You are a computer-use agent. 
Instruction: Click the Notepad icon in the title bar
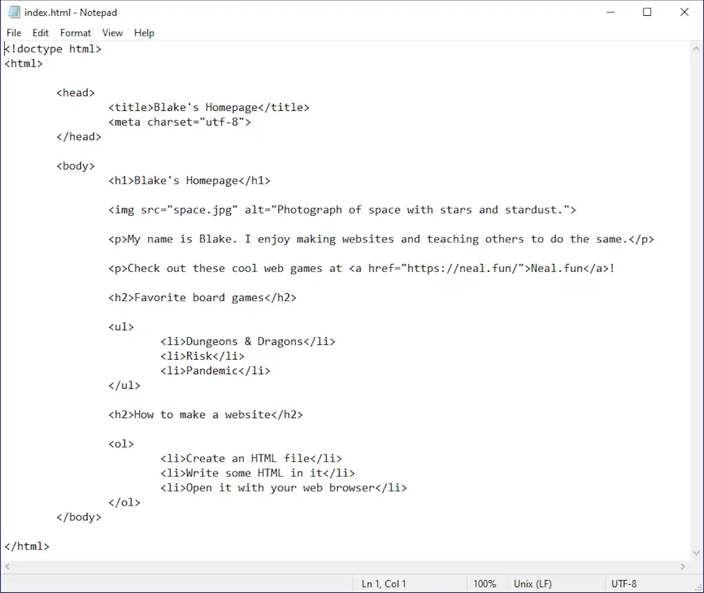13,11
